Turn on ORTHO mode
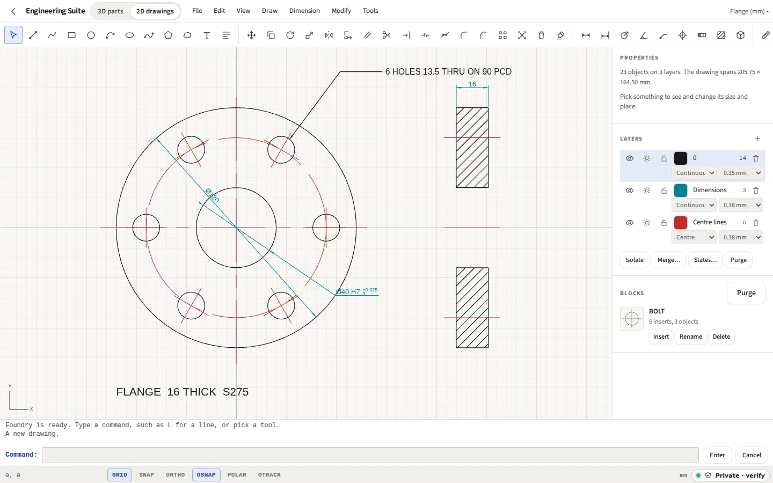773x483 pixels. [x=176, y=475]
